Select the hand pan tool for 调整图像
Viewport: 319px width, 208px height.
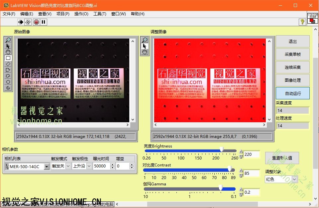[x=145, y=52]
